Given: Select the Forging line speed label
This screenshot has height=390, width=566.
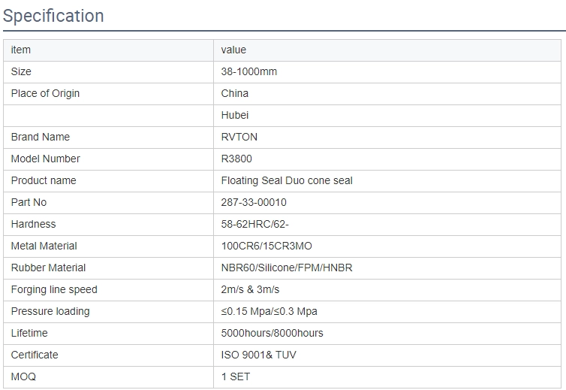Looking at the screenshot, I should (x=54, y=290).
